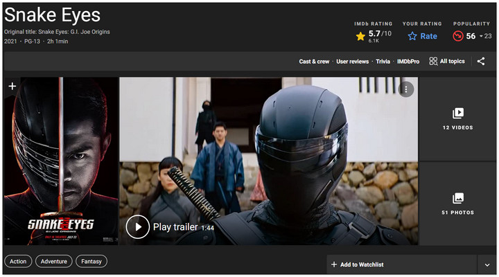Screen dimensions: 499x277
Task: Open the IMDbPro link
Action: [x=408, y=62]
